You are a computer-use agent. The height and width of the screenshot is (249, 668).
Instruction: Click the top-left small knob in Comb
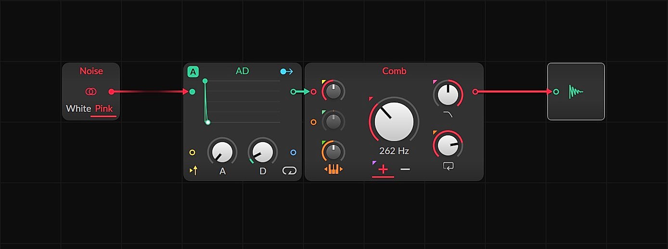point(334,91)
